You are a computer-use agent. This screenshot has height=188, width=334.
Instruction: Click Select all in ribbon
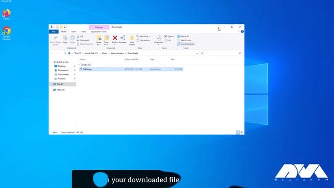[183, 37]
